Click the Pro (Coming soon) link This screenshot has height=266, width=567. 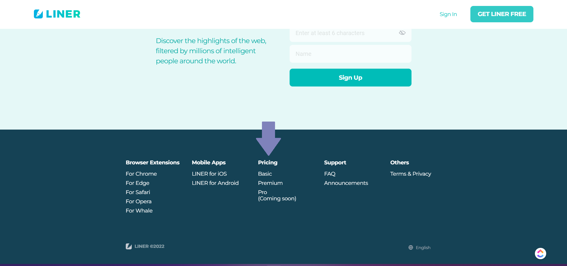pyautogui.click(x=277, y=195)
